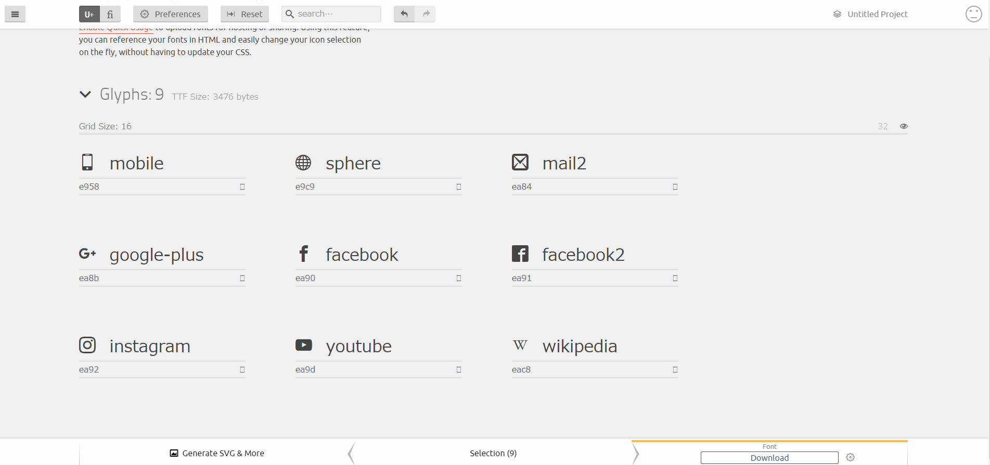The image size is (990, 465).
Task: Click the character box beside ea84
Action: pos(675,187)
